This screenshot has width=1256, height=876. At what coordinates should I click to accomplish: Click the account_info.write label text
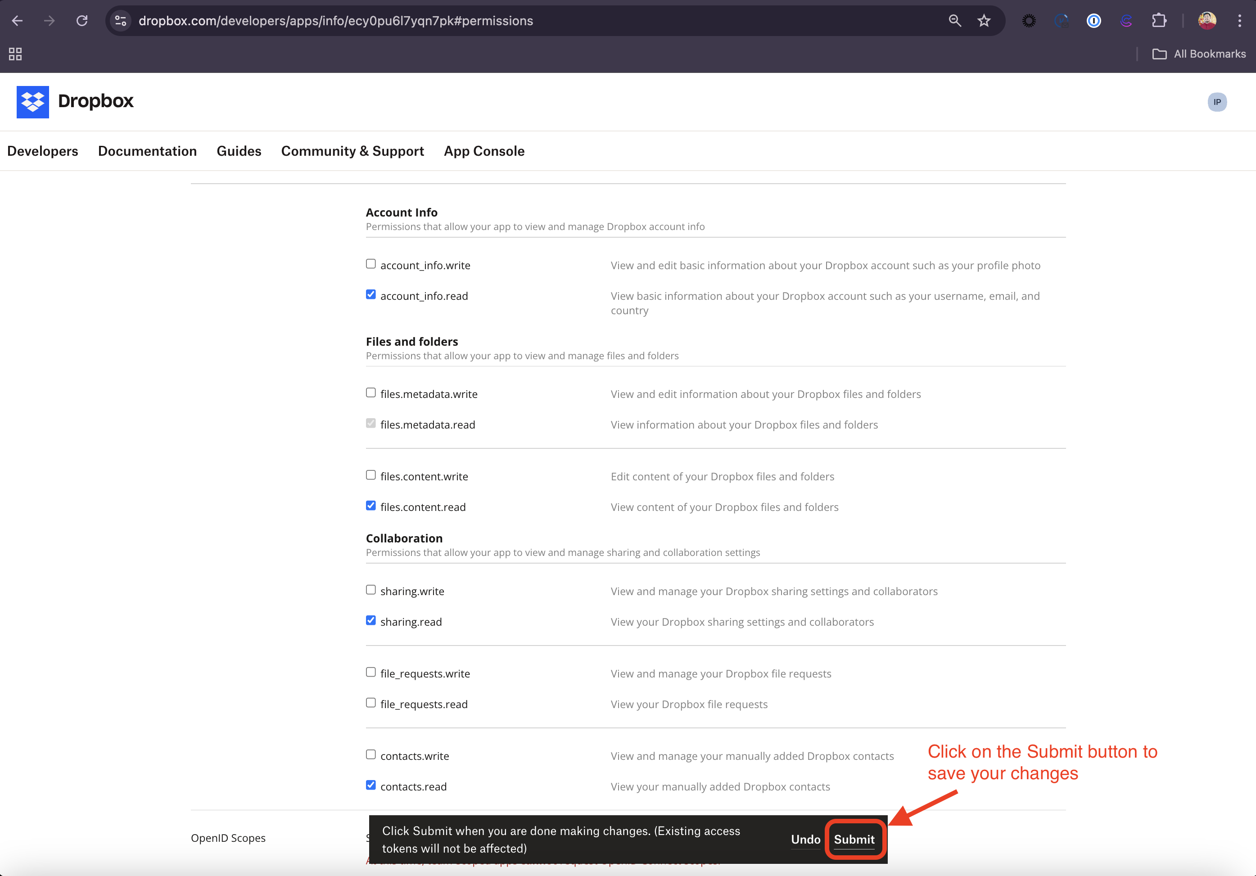(x=425, y=266)
